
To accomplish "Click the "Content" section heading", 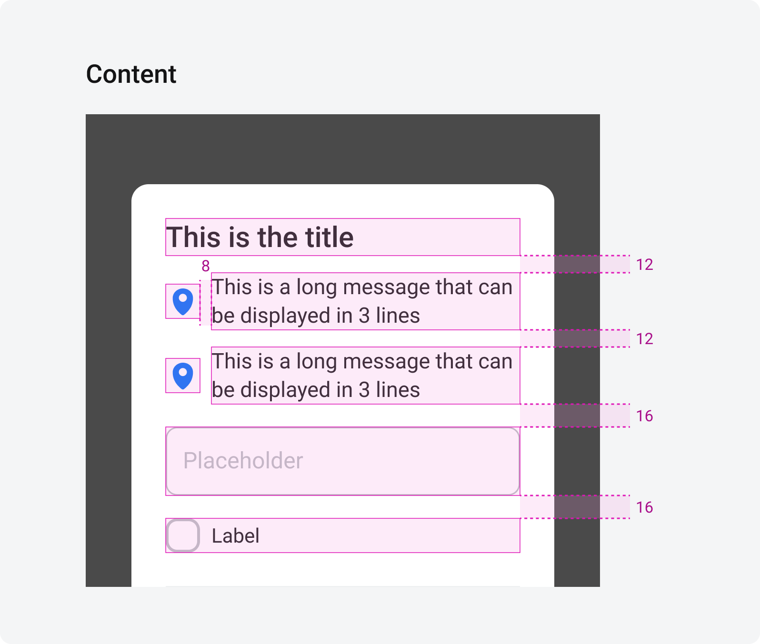I will [131, 74].
